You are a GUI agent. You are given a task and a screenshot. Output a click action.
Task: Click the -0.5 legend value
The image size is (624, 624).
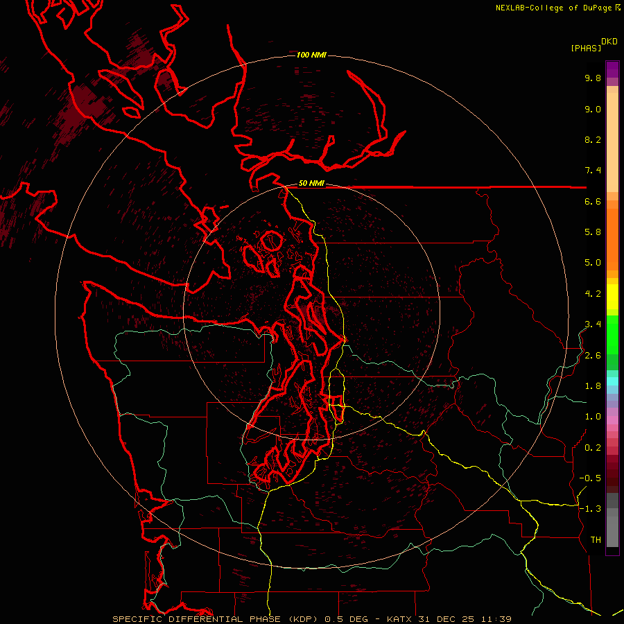[x=590, y=478]
